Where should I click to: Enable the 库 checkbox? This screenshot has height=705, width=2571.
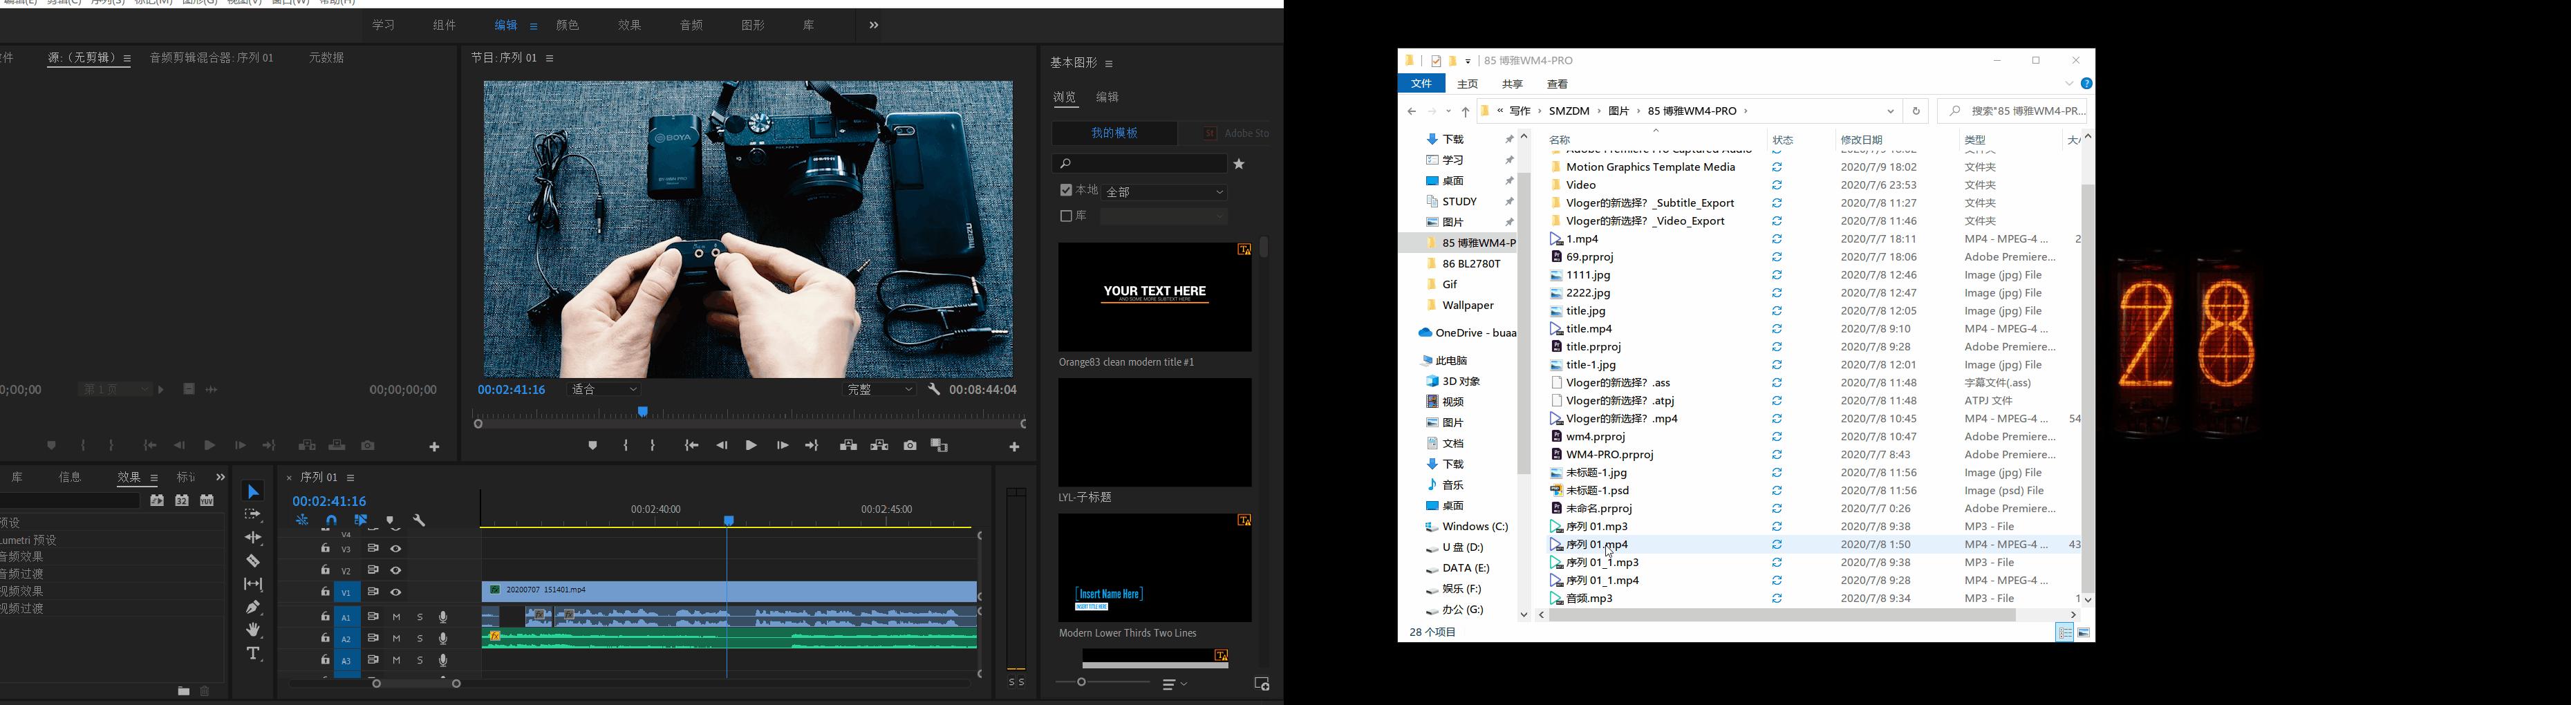pos(1066,216)
